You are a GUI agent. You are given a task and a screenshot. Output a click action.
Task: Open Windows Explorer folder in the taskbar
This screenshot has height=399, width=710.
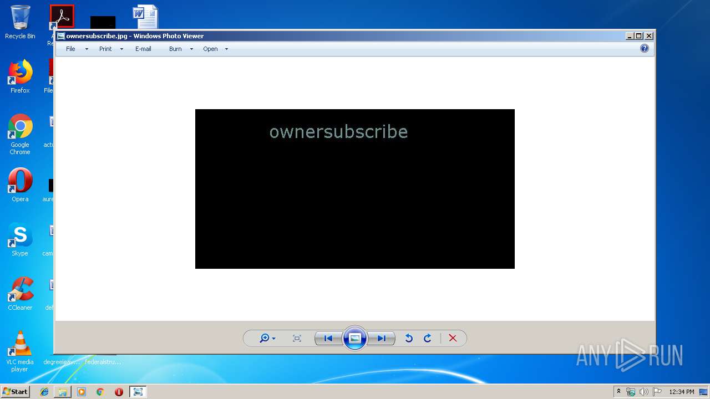pos(63,392)
